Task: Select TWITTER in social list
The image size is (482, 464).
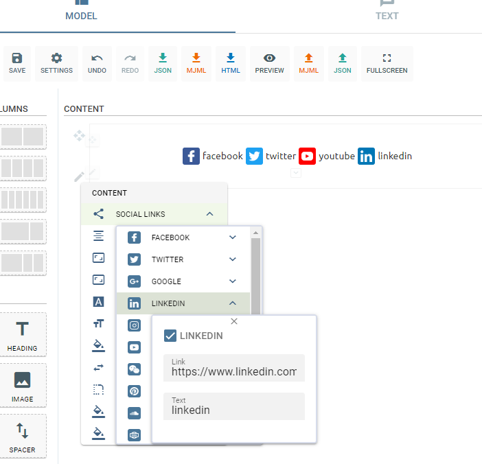Action: tap(183, 259)
